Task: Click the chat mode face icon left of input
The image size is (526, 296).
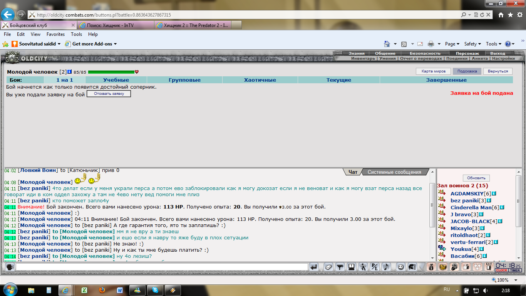Action: [x=10, y=267]
